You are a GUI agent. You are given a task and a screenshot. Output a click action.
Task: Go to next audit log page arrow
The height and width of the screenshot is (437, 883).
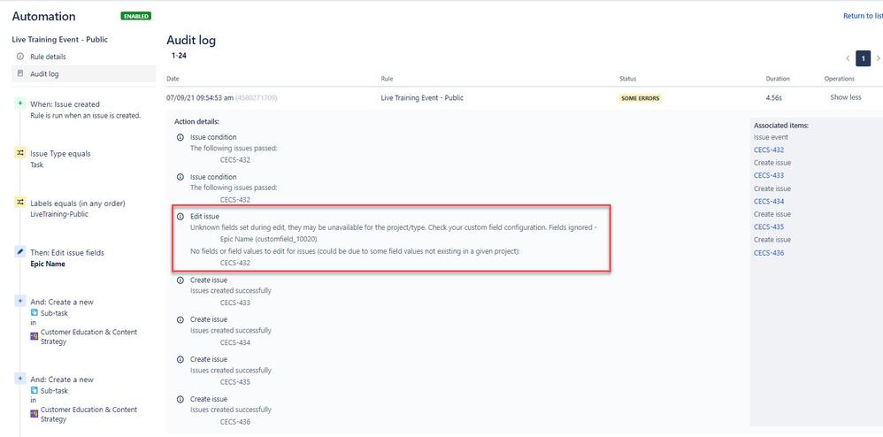tap(878, 58)
